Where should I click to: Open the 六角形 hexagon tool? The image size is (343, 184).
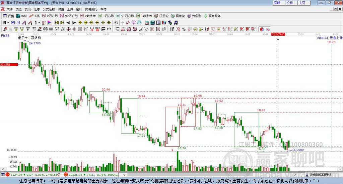[x=194, y=16]
